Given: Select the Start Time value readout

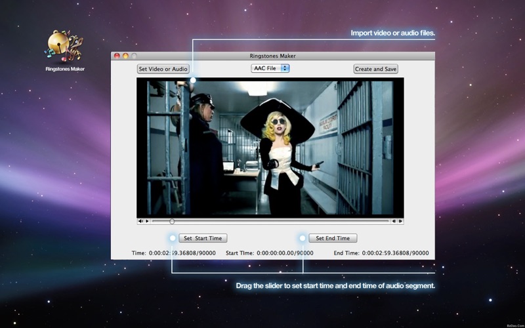Looking at the screenshot, I should (x=285, y=253).
